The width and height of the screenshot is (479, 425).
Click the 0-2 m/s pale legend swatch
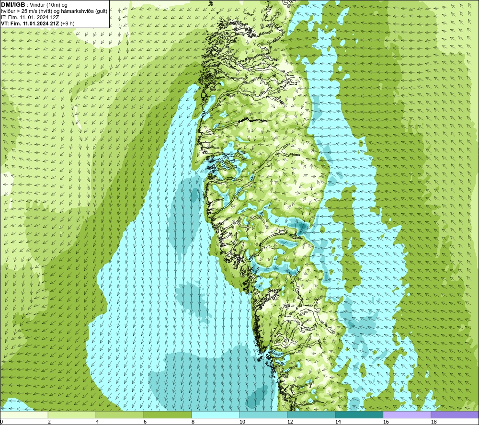[24, 414]
